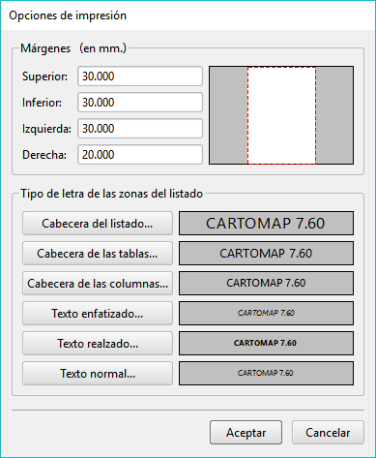
Task: Click the Inferior: label
Action: pos(42,103)
